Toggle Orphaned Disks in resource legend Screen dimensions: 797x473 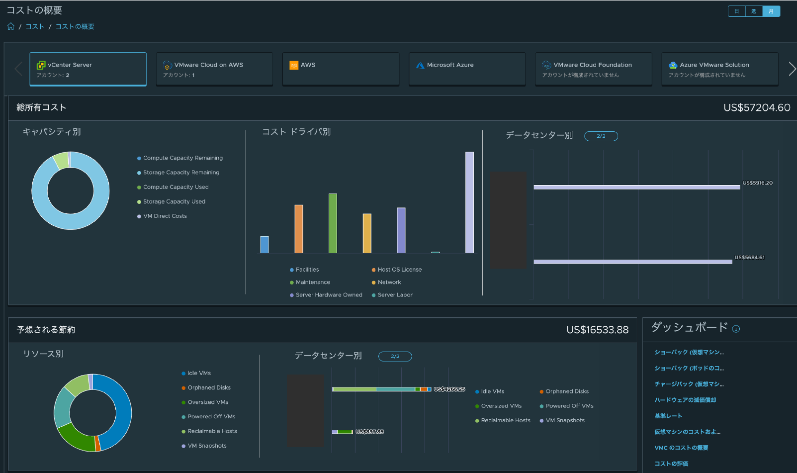click(x=206, y=388)
